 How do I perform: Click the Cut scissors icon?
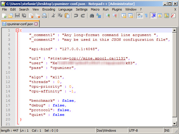coord(53,16)
